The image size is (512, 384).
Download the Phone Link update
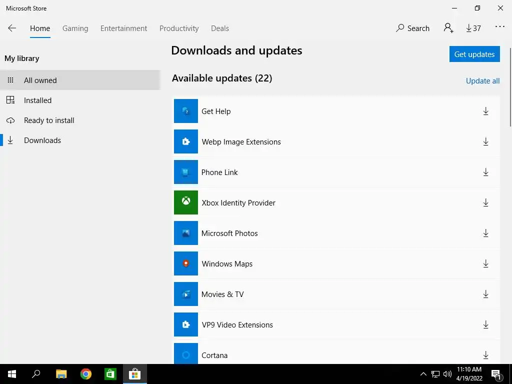click(485, 172)
